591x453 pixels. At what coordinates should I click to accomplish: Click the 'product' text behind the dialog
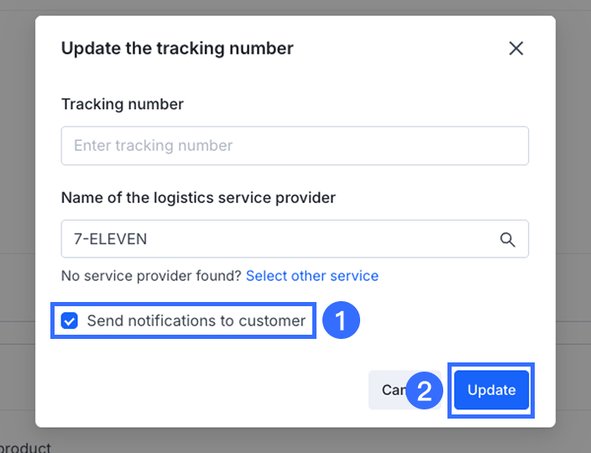(25, 447)
